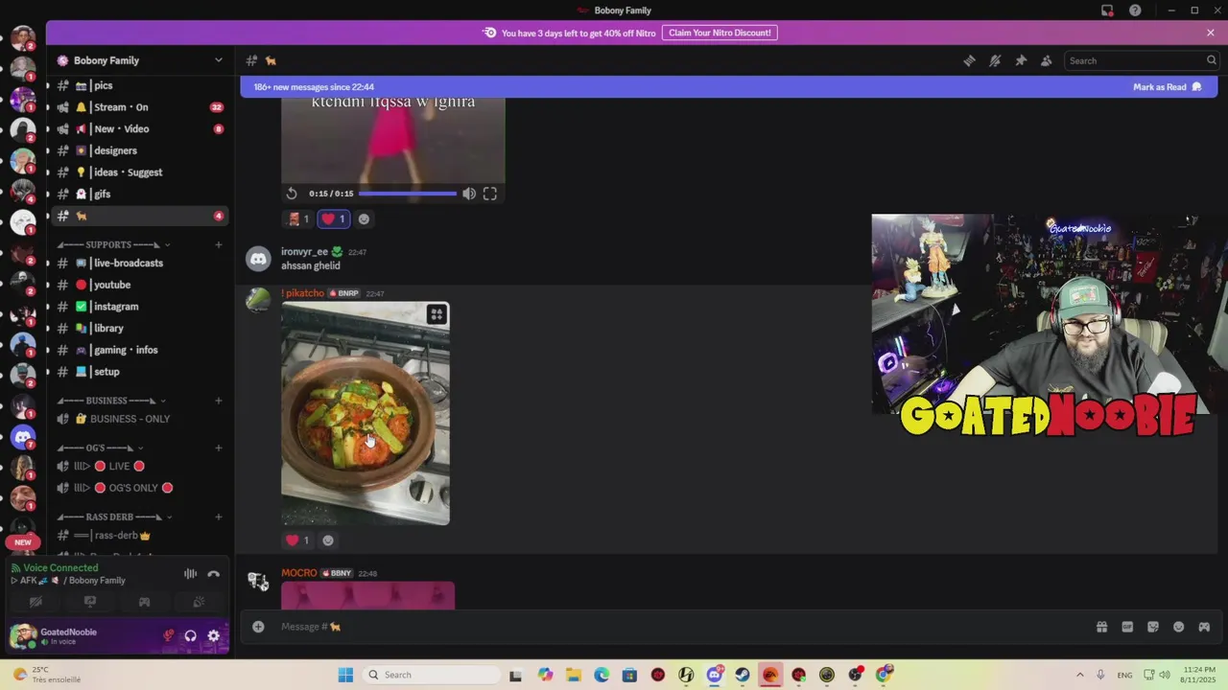This screenshot has width=1228, height=690.
Task: Open the youtube channel
Action: [139, 285]
